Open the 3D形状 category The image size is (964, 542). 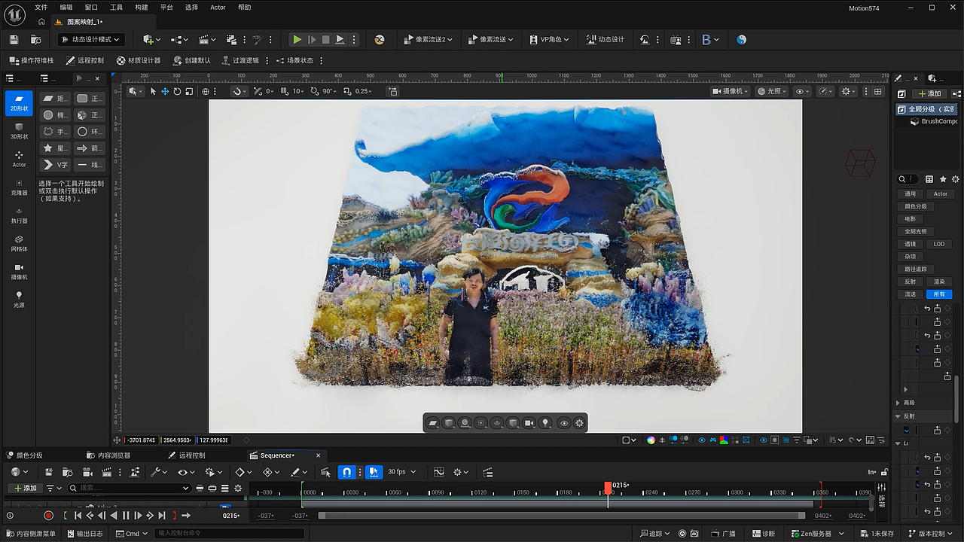[19, 130]
